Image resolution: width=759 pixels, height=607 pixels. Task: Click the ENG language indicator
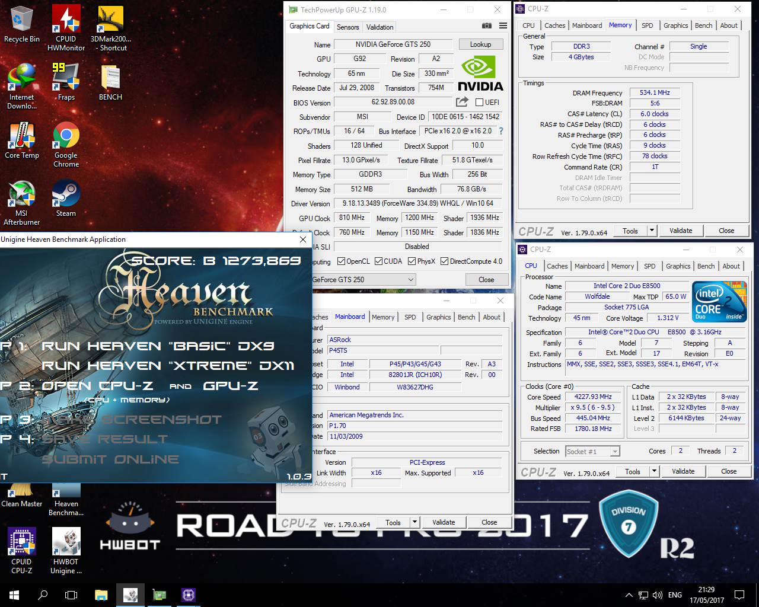(675, 595)
